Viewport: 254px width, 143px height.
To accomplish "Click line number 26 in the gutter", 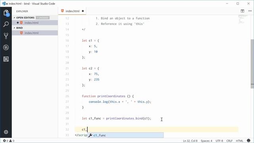I will click(x=67, y=96).
